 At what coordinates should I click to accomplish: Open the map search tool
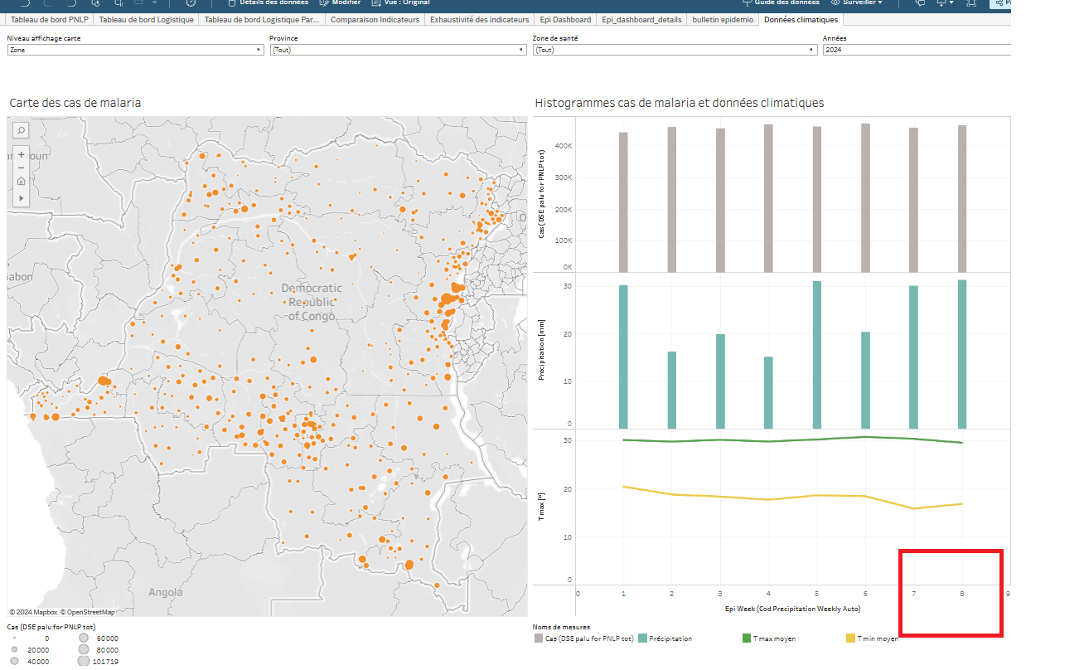21,130
